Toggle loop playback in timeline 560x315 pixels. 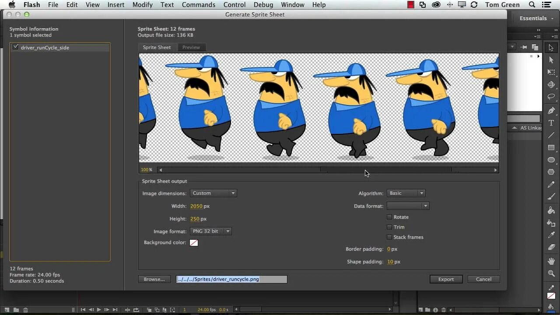tap(136, 310)
